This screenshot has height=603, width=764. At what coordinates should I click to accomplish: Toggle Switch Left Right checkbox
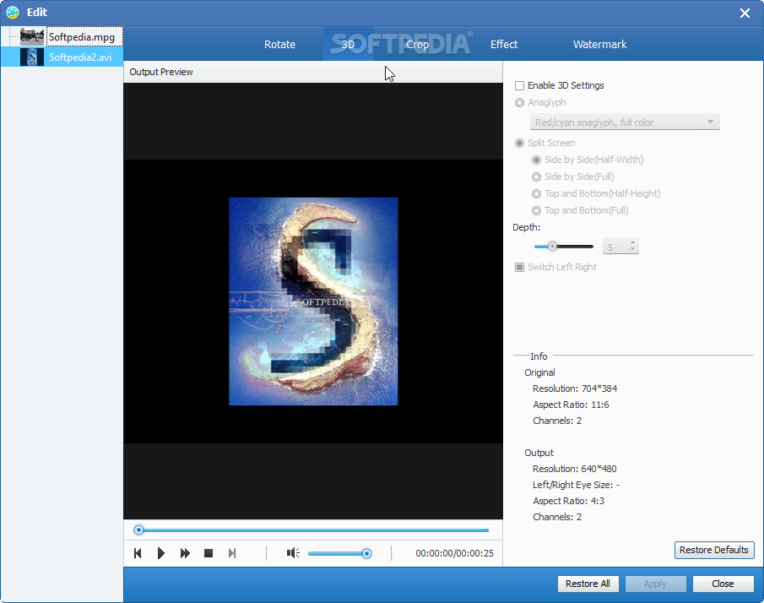pos(519,267)
